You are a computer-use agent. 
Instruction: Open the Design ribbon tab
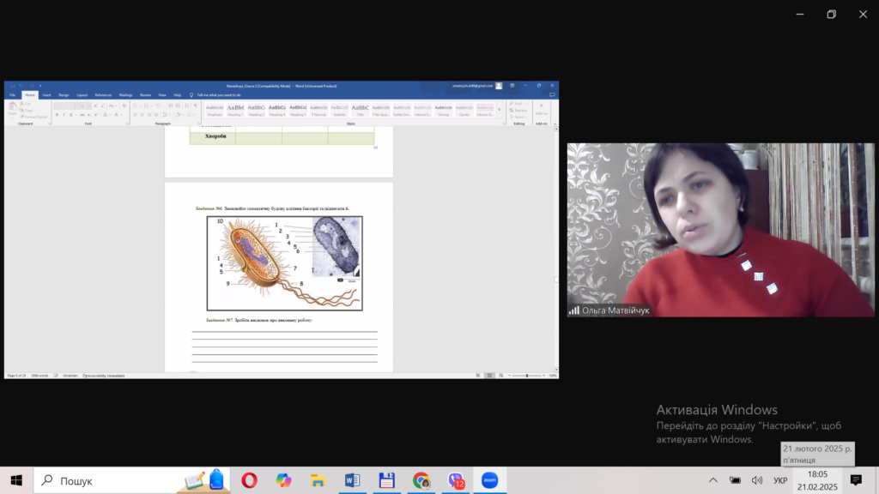(x=64, y=95)
